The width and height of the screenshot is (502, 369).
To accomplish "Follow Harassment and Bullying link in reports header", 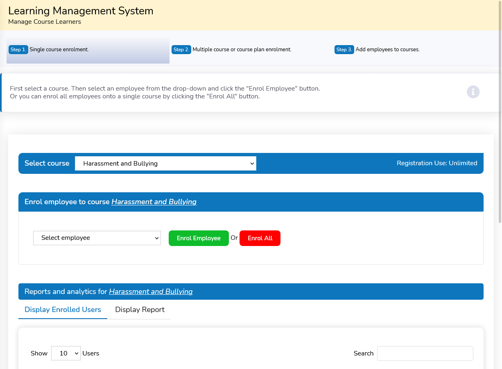I will (151, 292).
